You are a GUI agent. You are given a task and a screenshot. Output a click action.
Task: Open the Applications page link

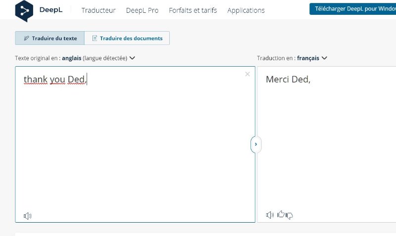pyautogui.click(x=246, y=10)
